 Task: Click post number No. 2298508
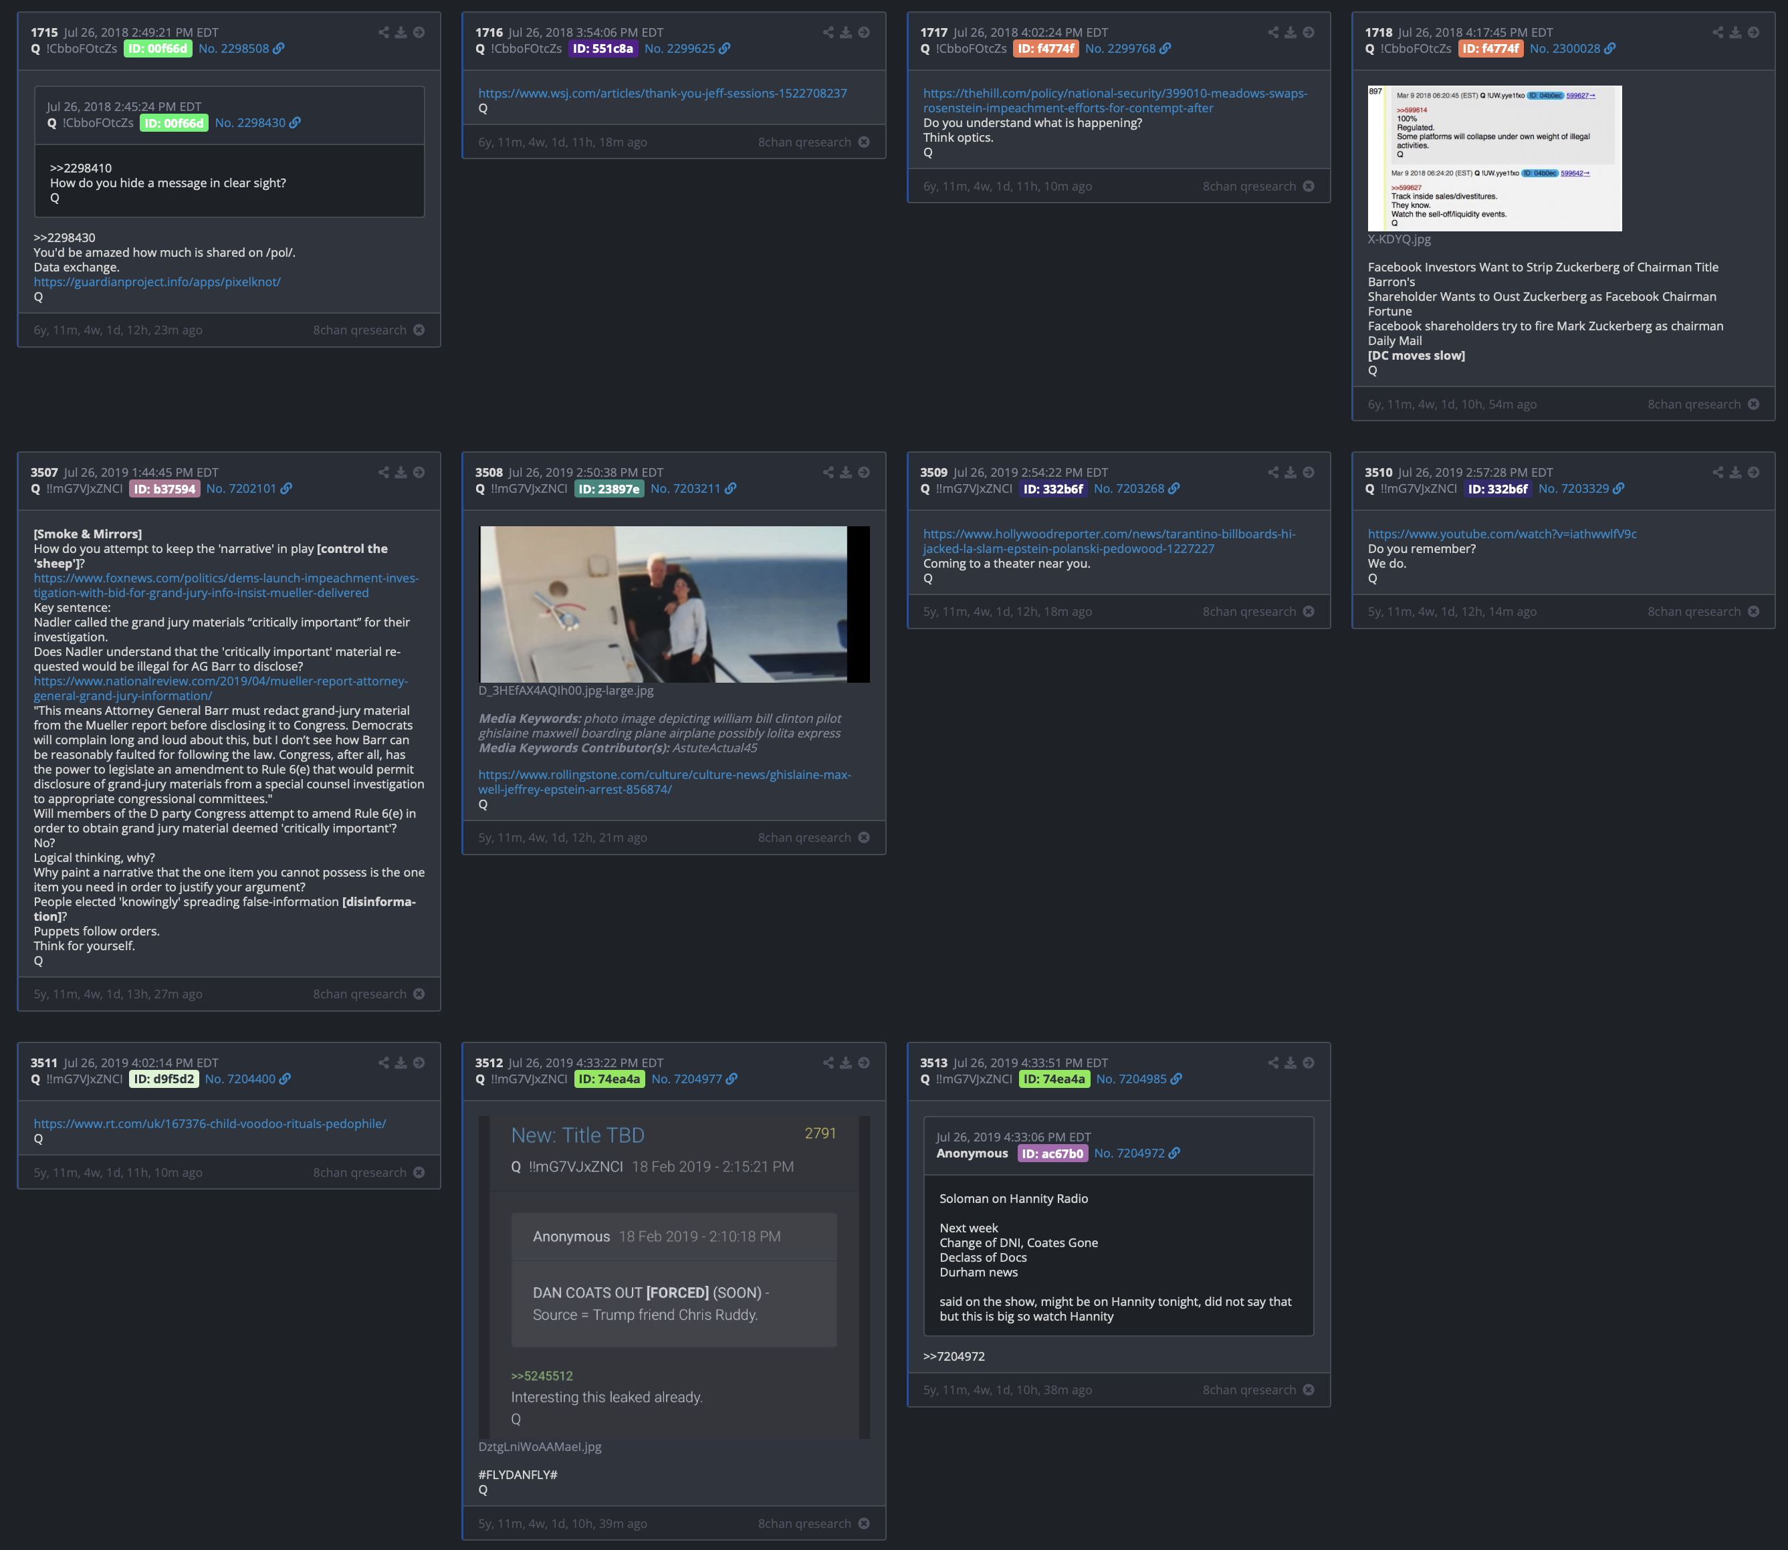coord(233,49)
